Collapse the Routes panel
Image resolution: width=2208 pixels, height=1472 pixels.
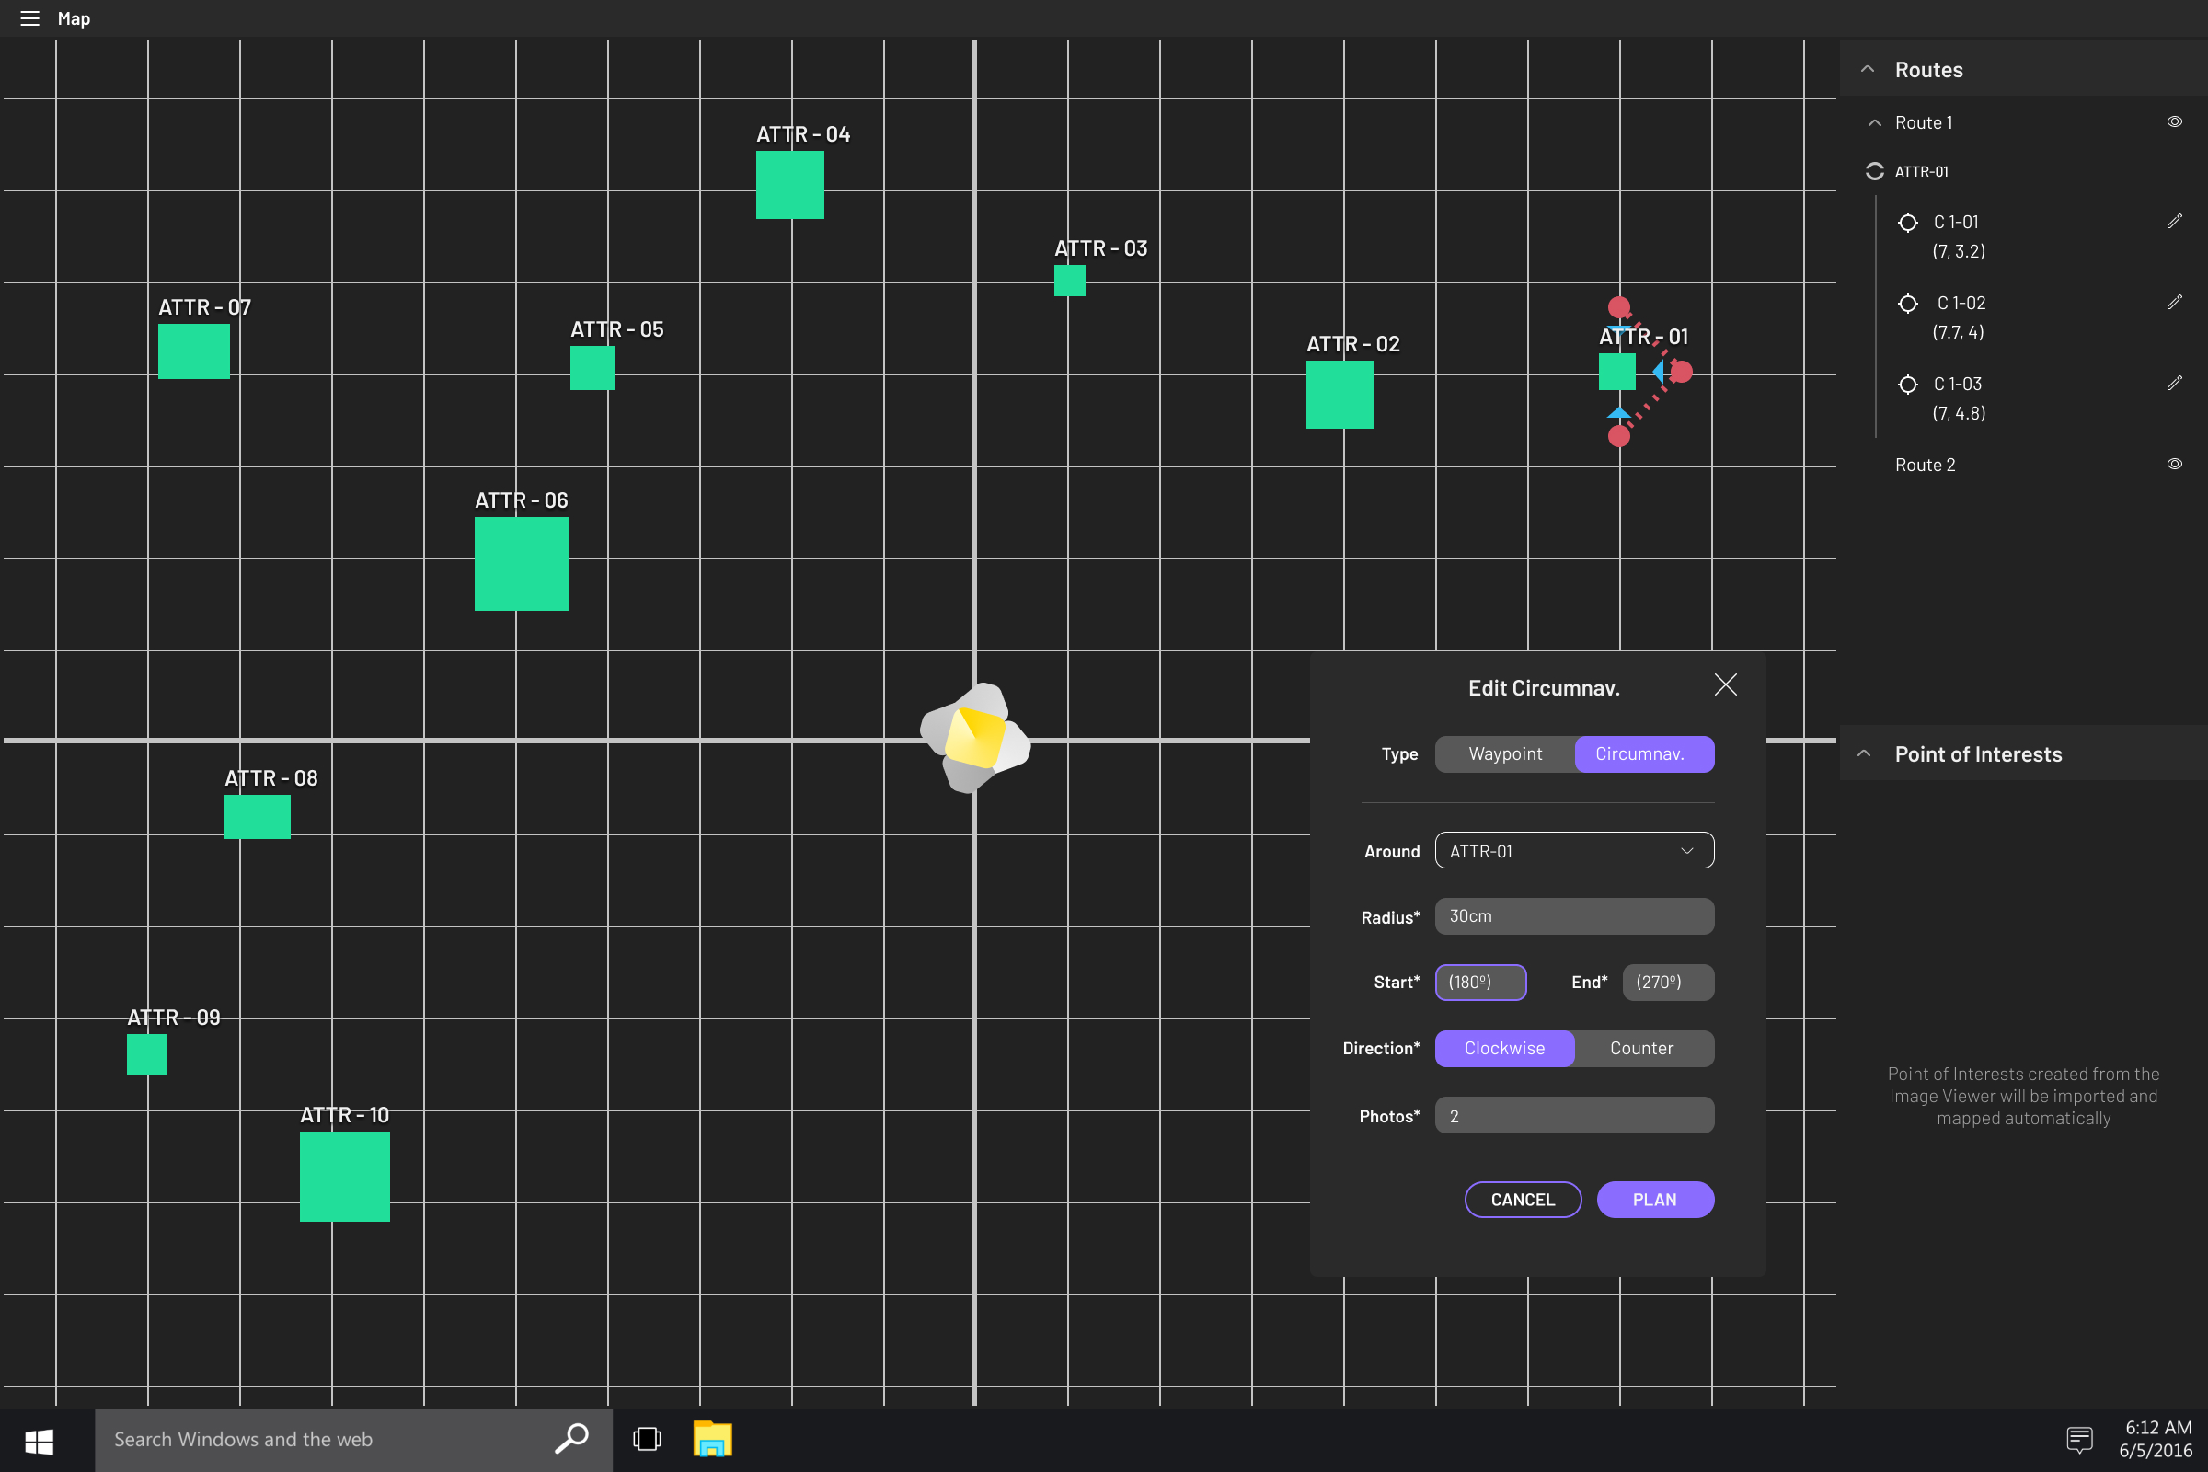(x=1868, y=70)
